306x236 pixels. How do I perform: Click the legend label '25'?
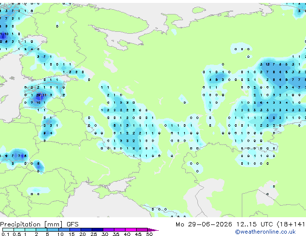pos(94,234)
